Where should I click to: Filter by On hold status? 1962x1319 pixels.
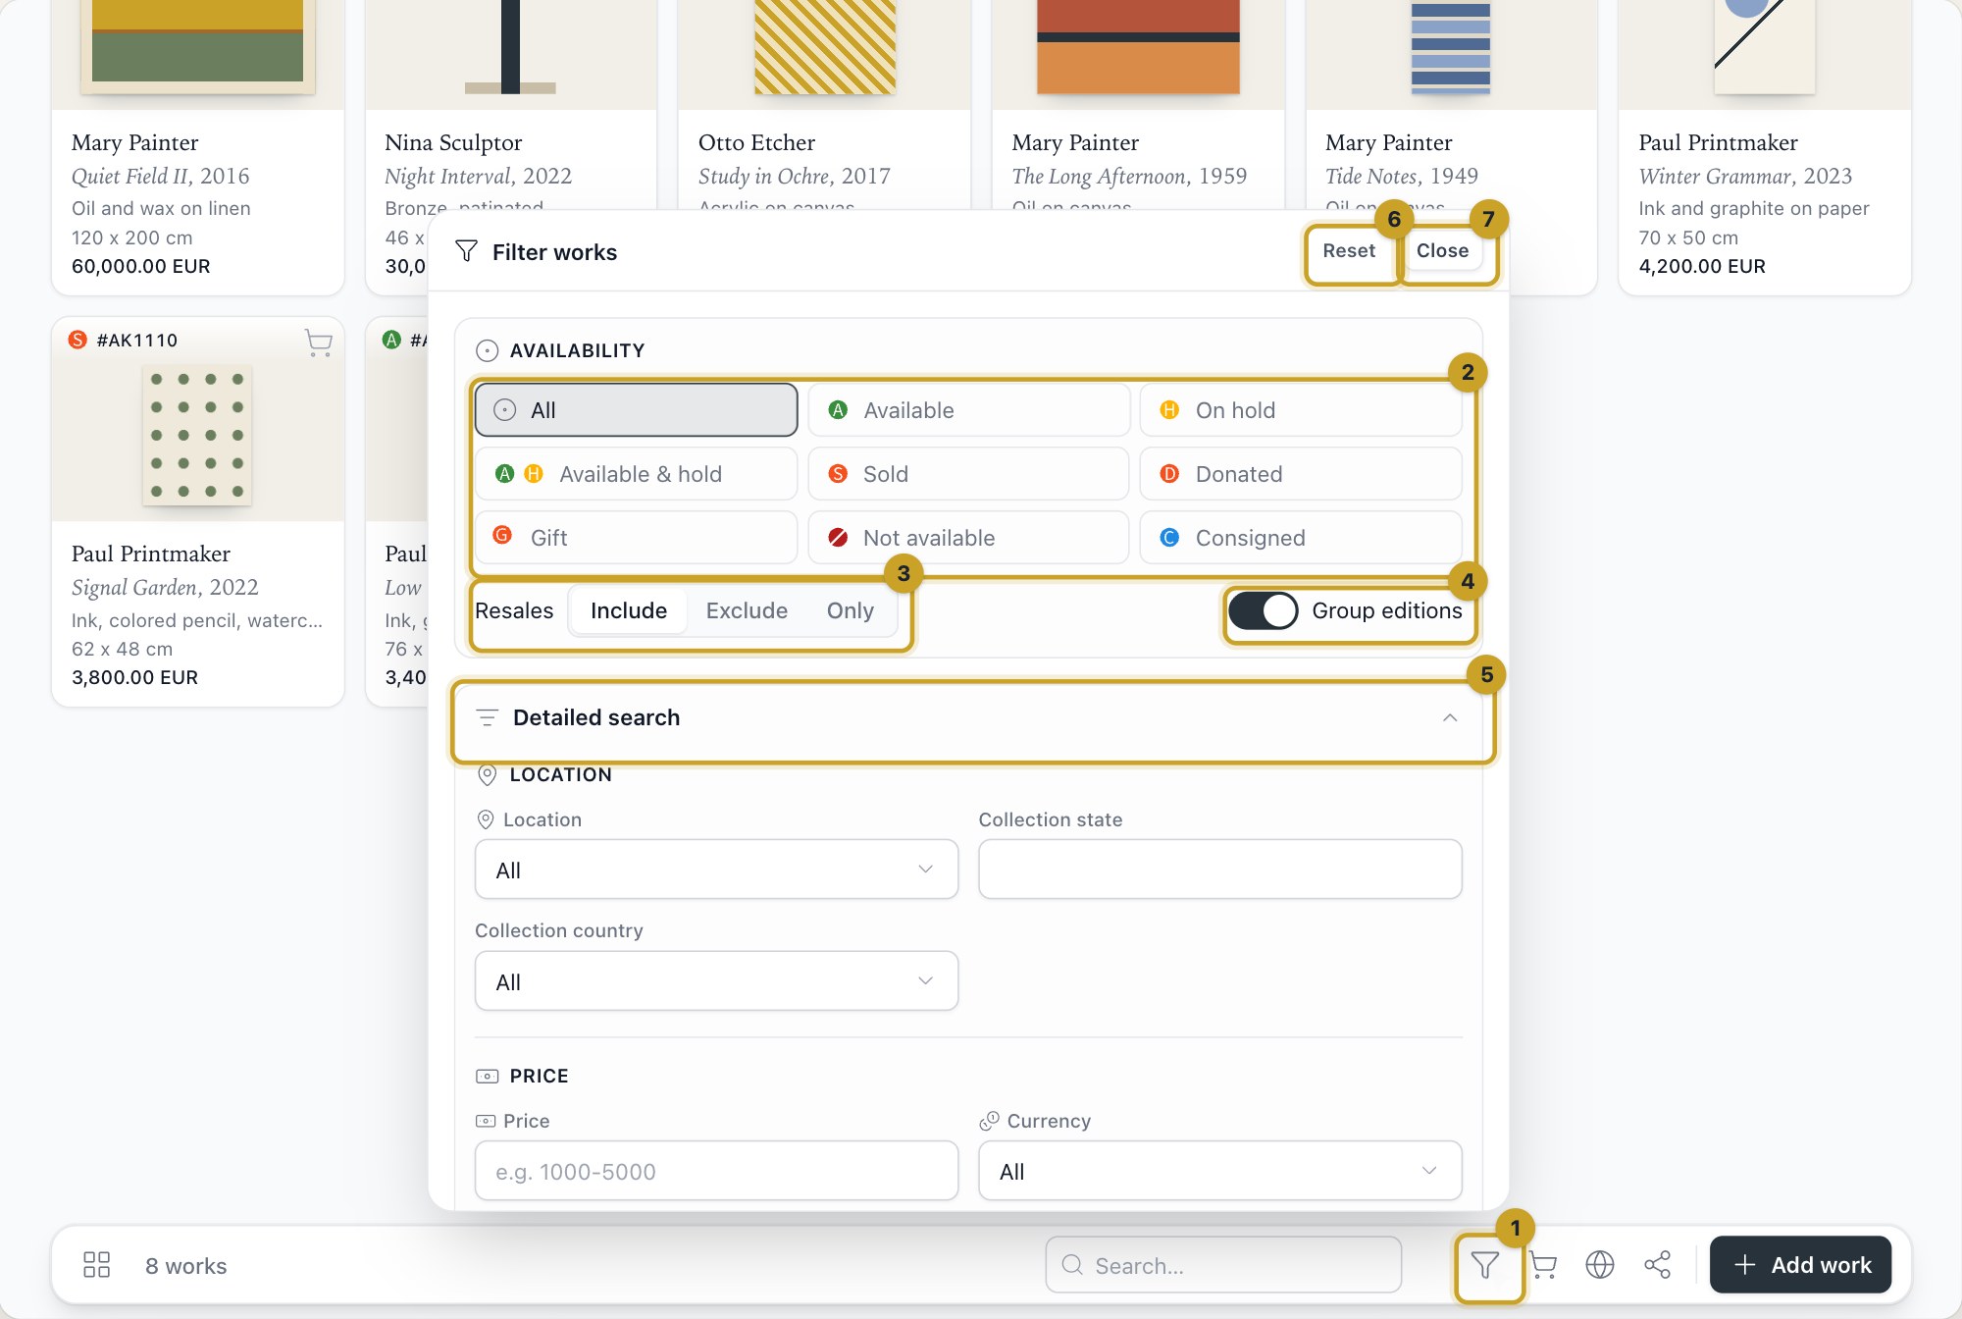[1301, 410]
